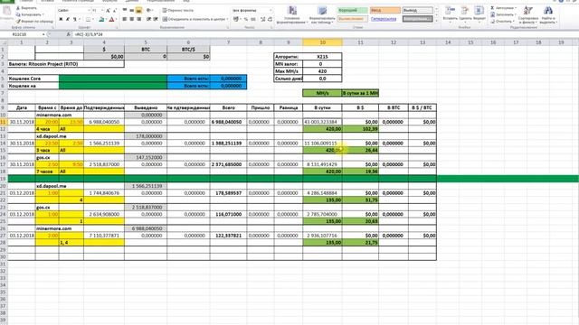Open Font group dialog launcher

coord(117,27)
